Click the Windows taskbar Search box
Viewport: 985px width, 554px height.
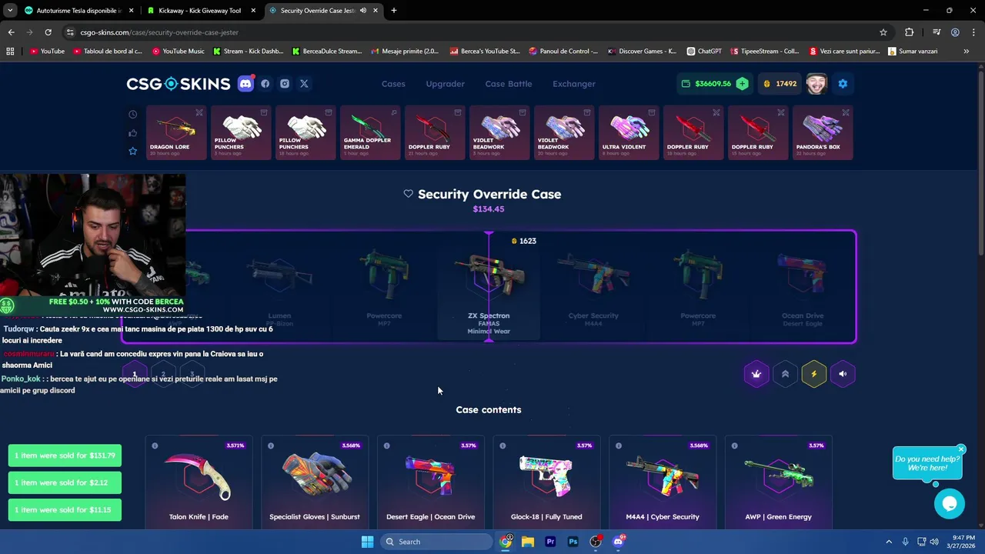pyautogui.click(x=436, y=542)
